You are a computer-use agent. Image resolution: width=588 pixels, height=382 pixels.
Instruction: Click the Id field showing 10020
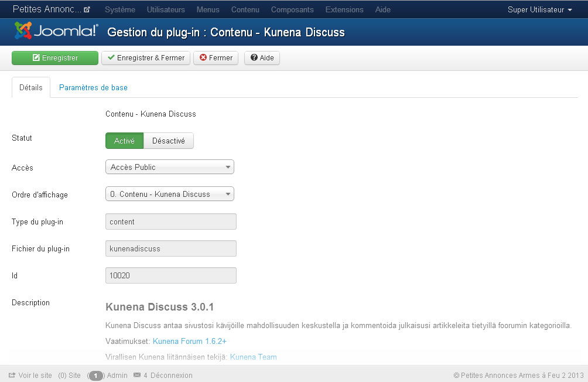[x=170, y=275]
